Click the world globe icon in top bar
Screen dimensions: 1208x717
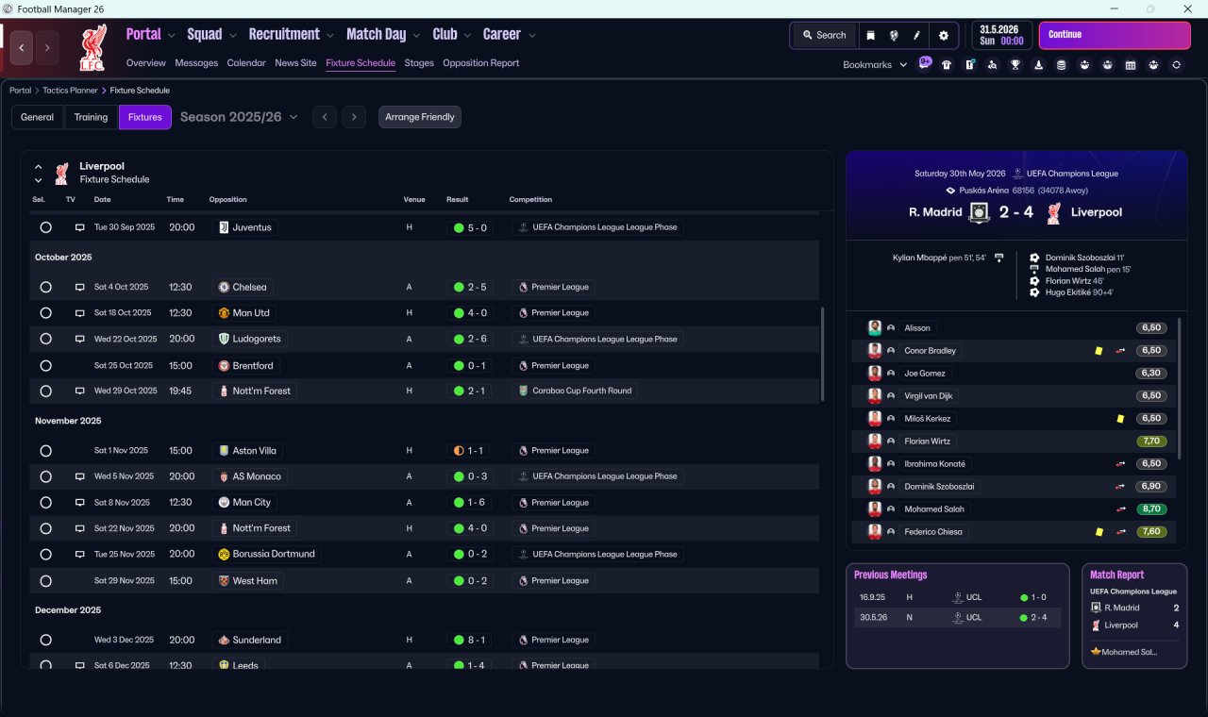[893, 35]
